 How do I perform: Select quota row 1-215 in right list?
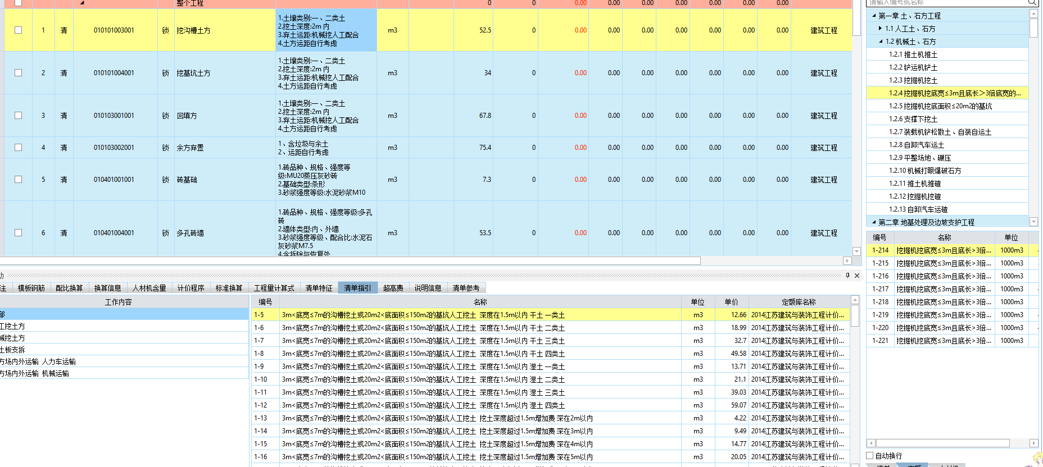pos(952,263)
